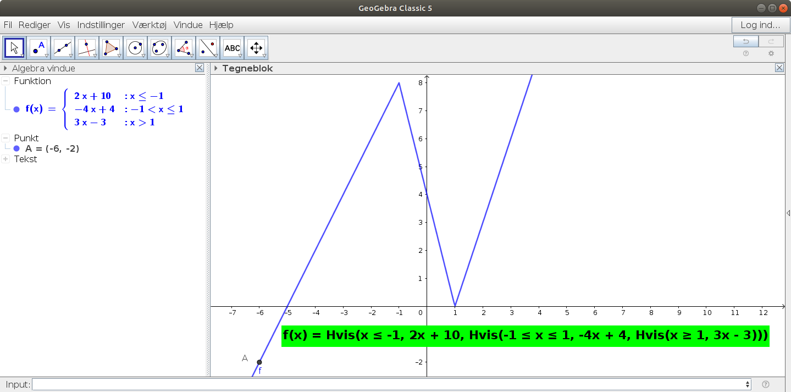This screenshot has height=392, width=791.
Task: Select the Point tool
Action: [38, 48]
